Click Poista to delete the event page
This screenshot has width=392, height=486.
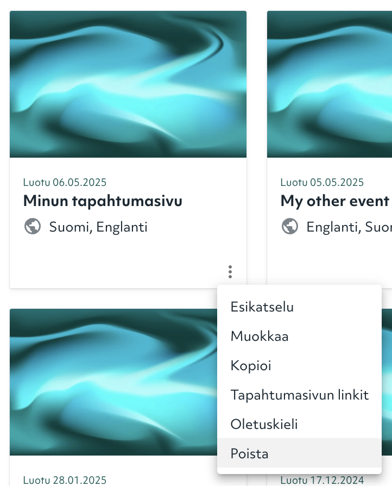coord(299,453)
